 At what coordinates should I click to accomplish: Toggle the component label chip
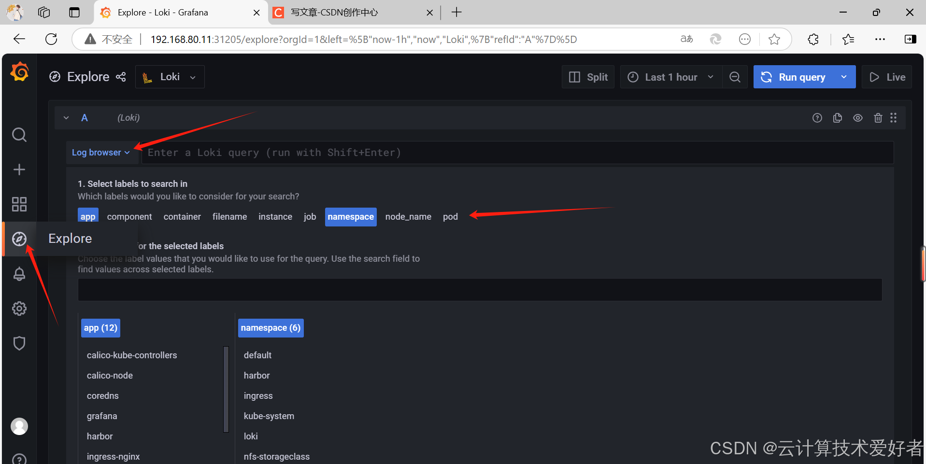tap(129, 217)
